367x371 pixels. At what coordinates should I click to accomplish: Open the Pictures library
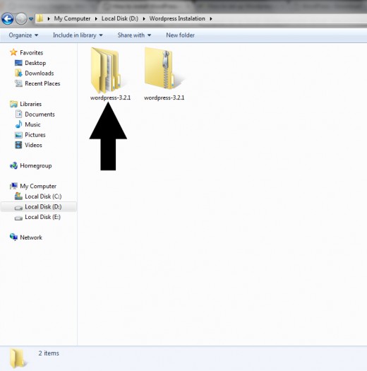[35, 135]
